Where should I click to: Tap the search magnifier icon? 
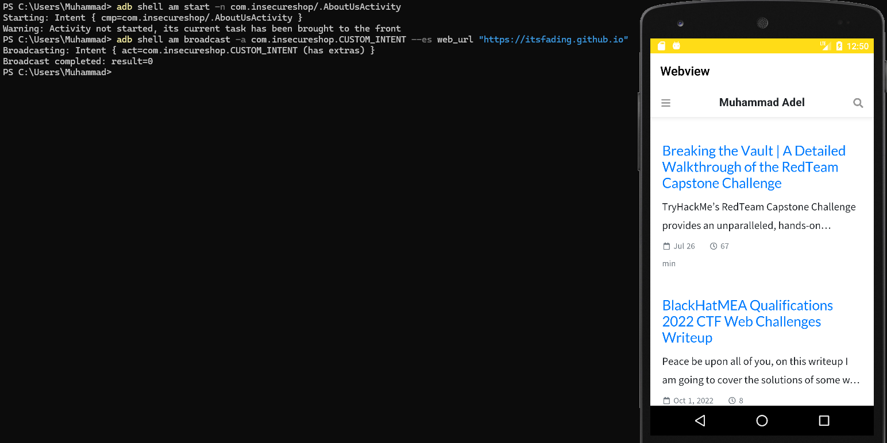tap(858, 103)
